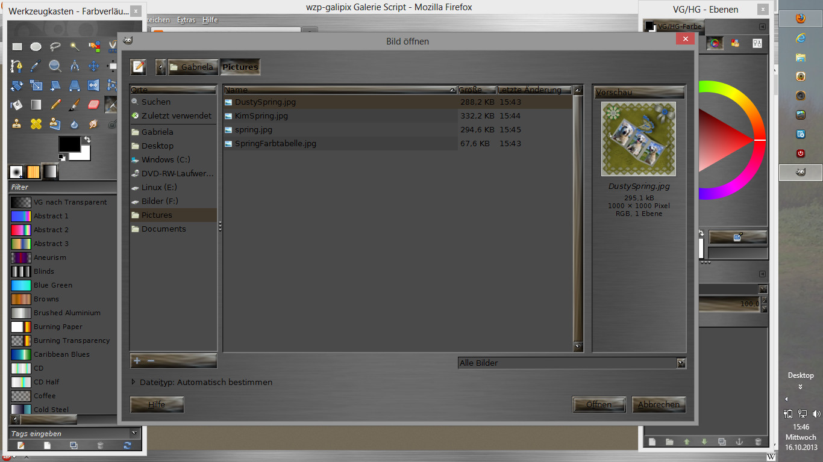The width and height of the screenshot is (823, 462).
Task: Select the Fuzzy Select magic wand tool
Action: 75,46
